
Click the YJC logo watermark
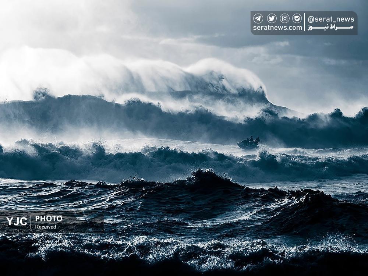[17, 222]
